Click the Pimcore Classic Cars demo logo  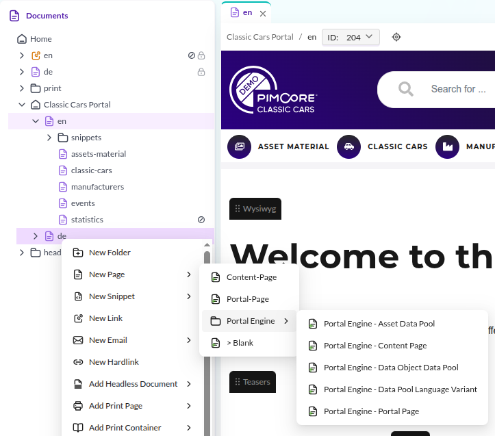click(273, 90)
